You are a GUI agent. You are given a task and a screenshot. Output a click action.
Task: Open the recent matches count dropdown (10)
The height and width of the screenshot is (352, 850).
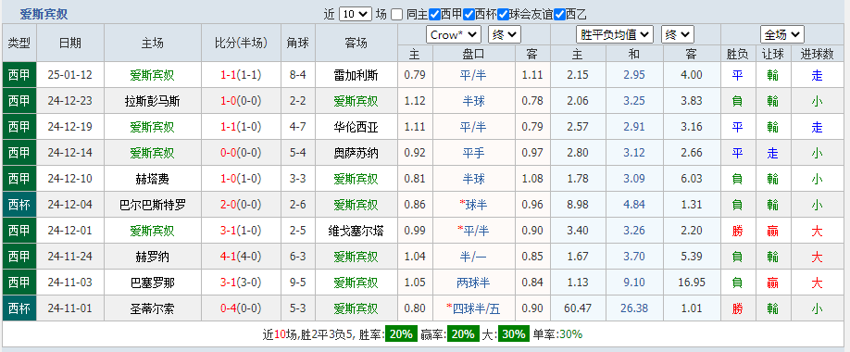[356, 14]
